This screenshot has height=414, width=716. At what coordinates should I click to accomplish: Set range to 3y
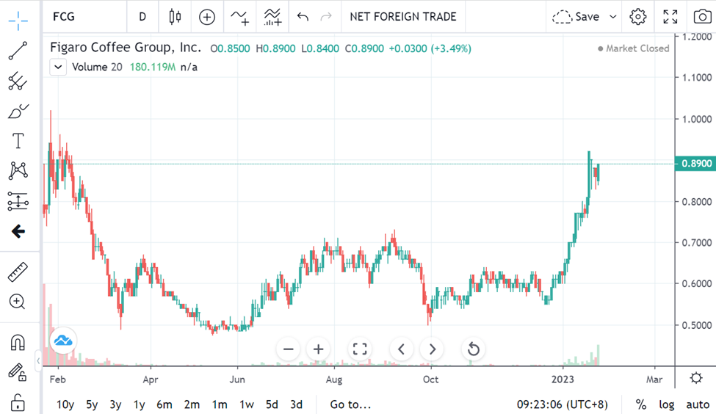(115, 404)
